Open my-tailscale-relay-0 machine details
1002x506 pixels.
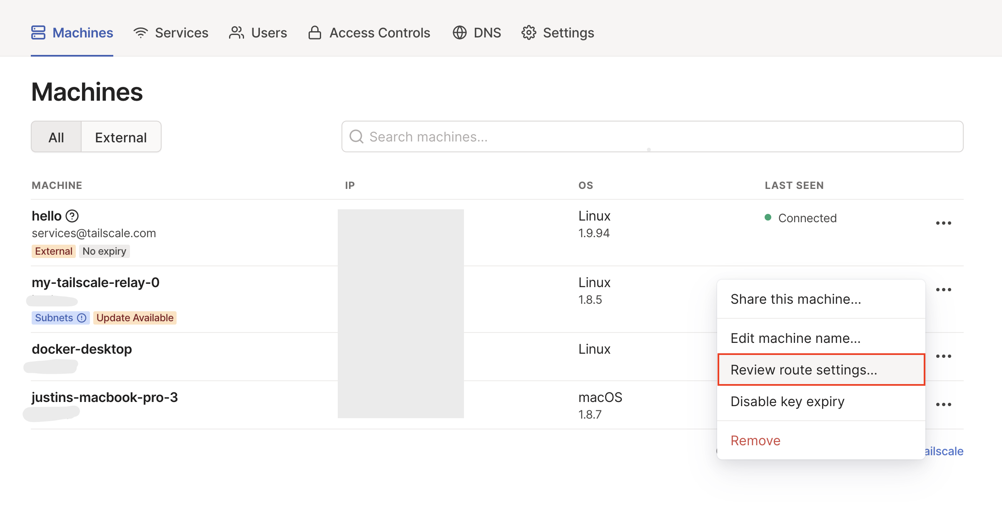pos(95,283)
